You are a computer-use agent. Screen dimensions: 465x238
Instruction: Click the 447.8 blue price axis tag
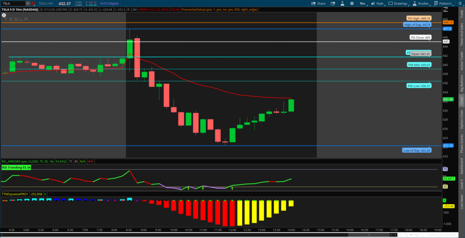[x=447, y=29]
